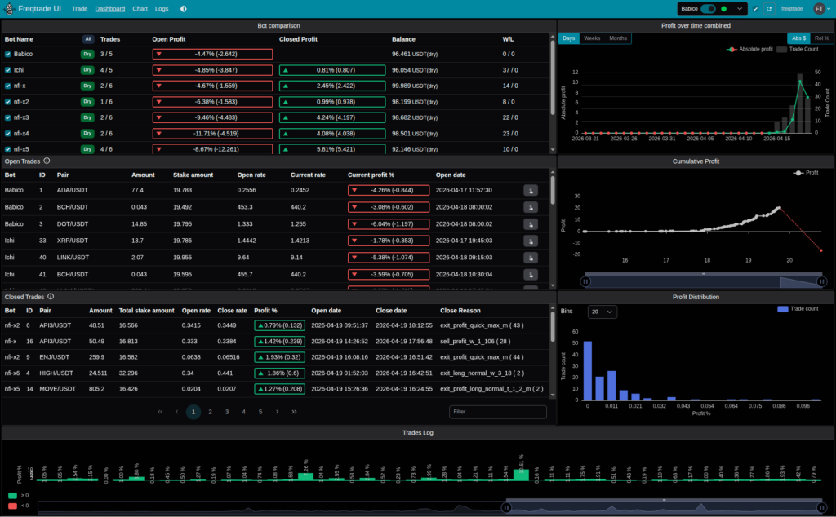Click action icon for DOT/USDT trade
836x517 pixels.
531,224
